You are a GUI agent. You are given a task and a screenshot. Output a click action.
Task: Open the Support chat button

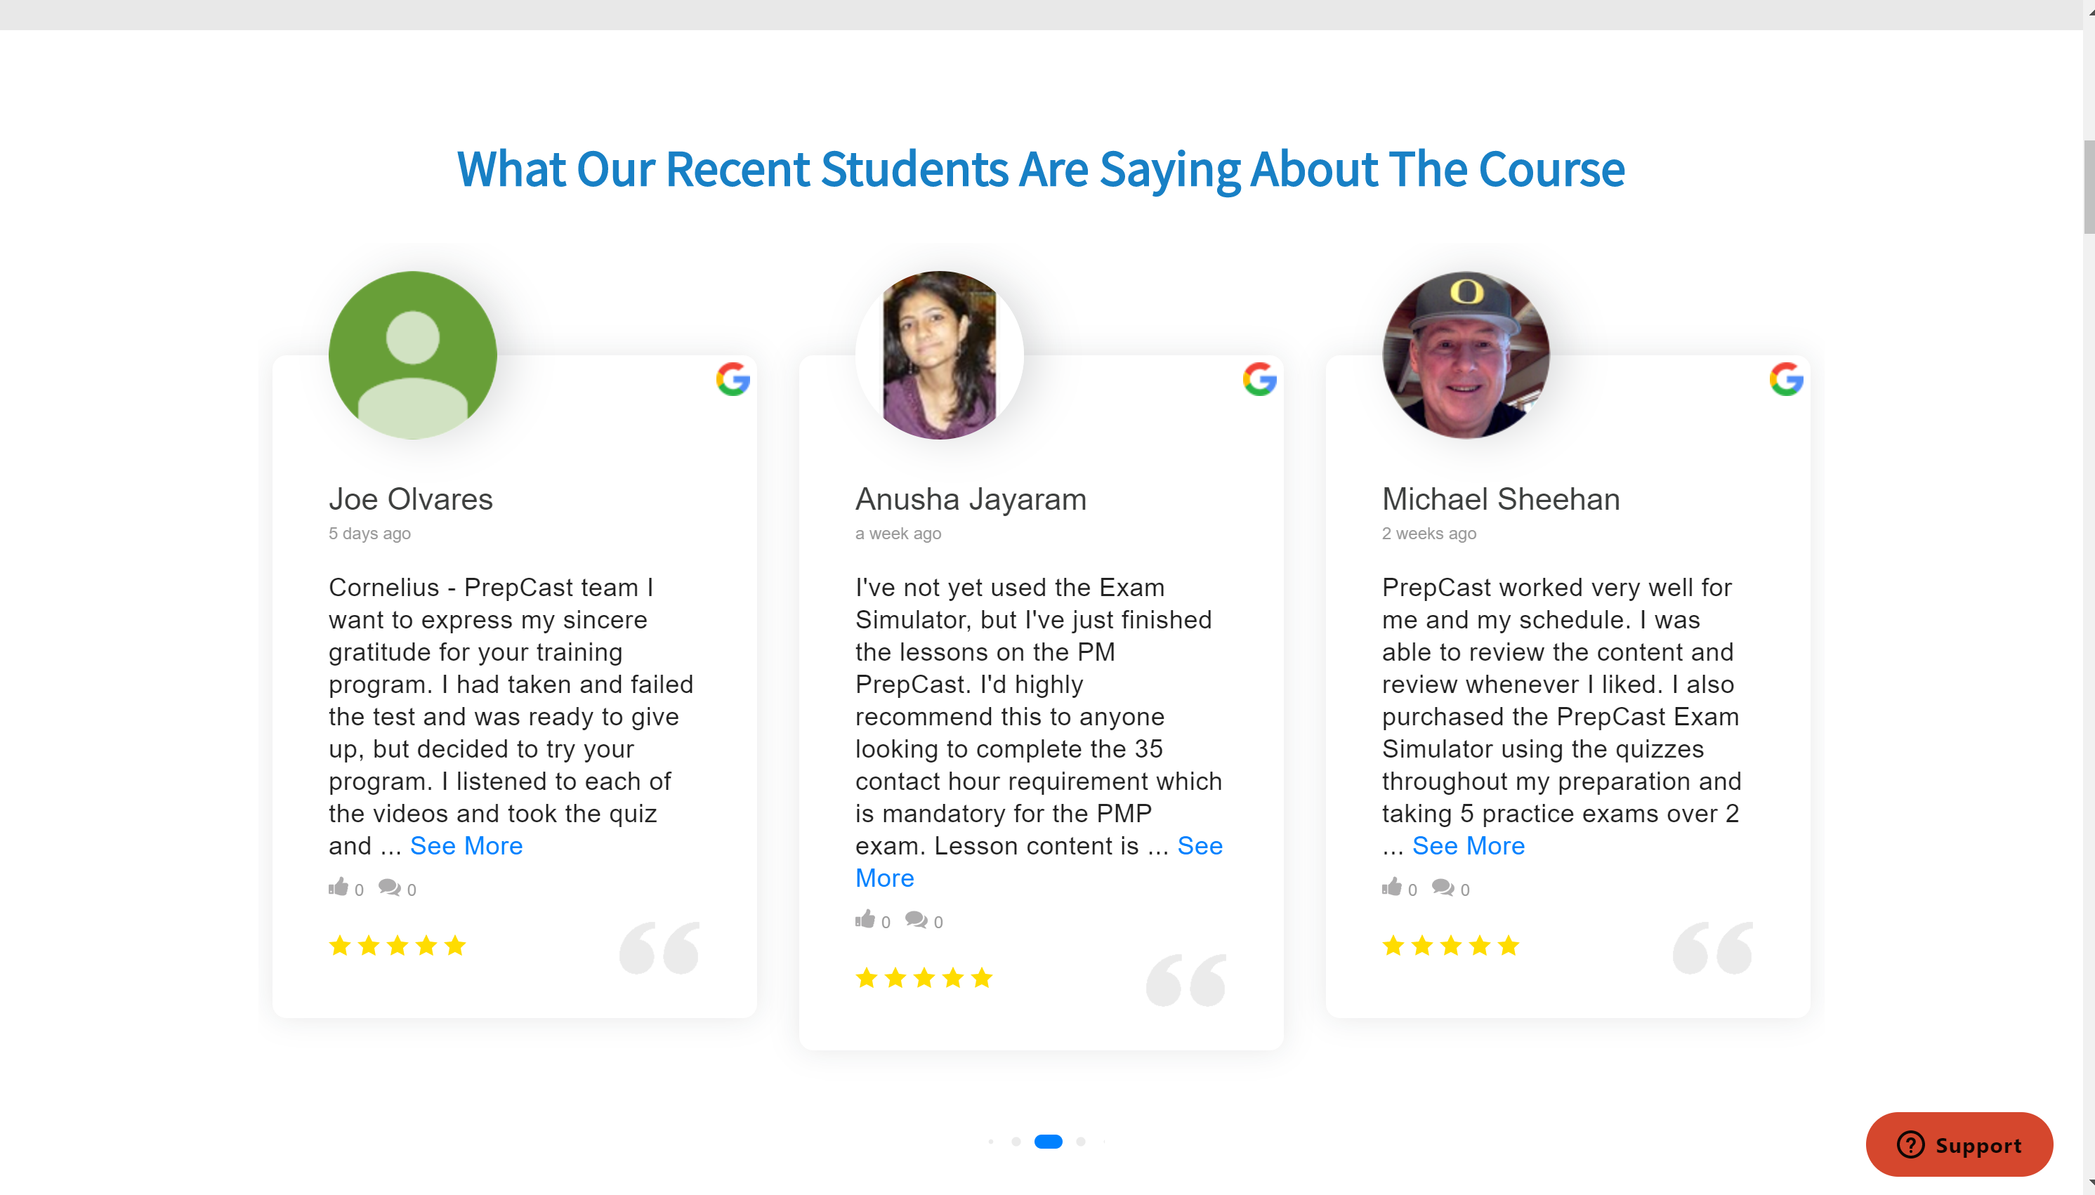click(1959, 1145)
